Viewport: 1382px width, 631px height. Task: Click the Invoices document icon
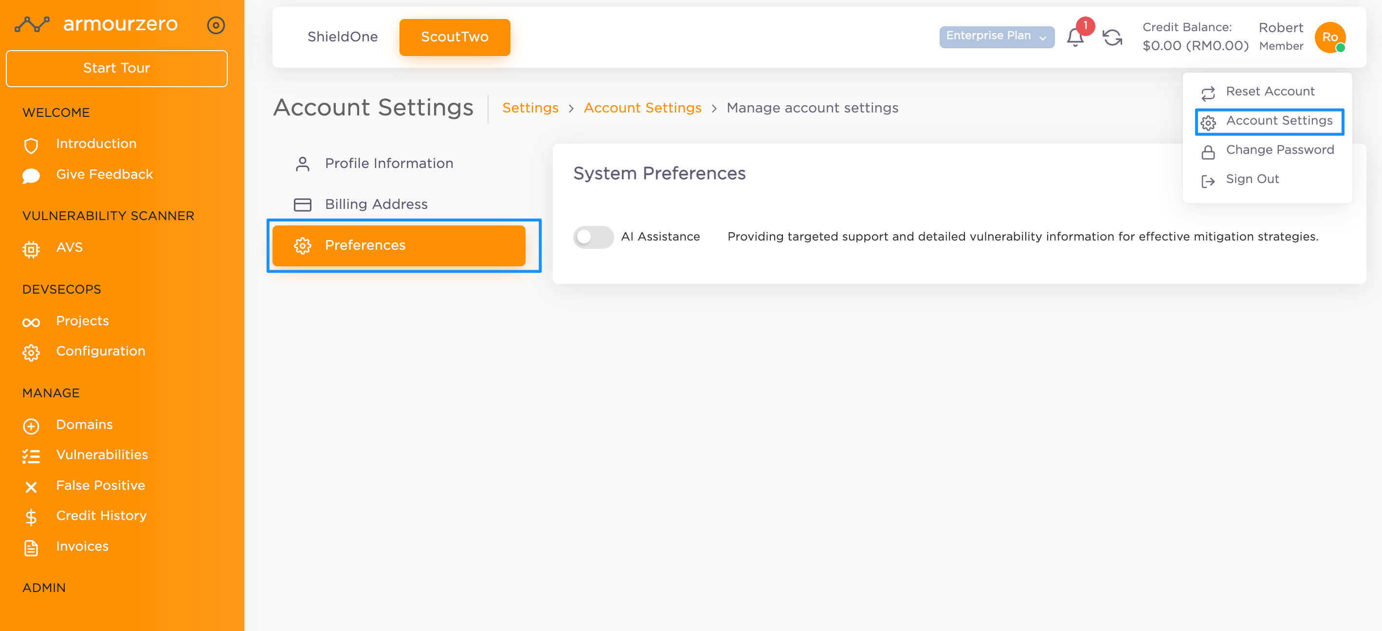(x=31, y=548)
